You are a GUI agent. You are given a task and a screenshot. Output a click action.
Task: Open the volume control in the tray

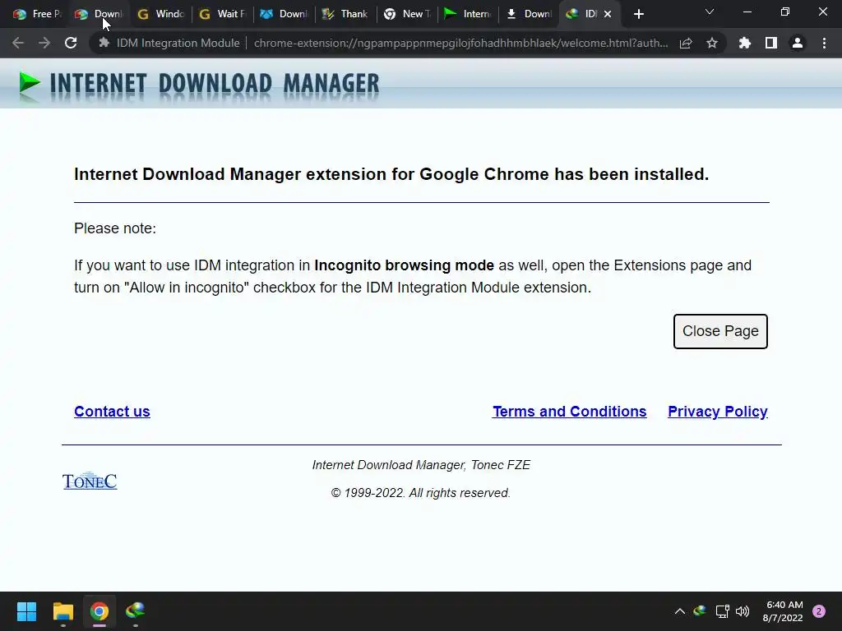743,611
